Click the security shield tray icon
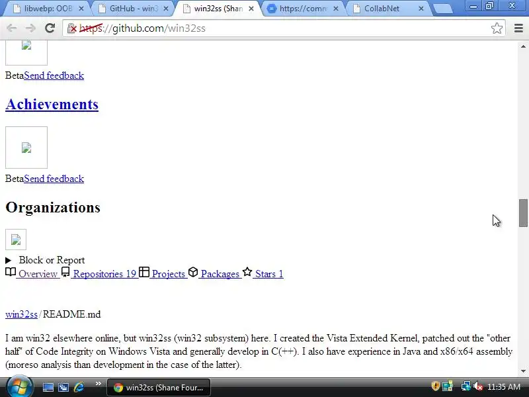 pyautogui.click(x=436, y=386)
